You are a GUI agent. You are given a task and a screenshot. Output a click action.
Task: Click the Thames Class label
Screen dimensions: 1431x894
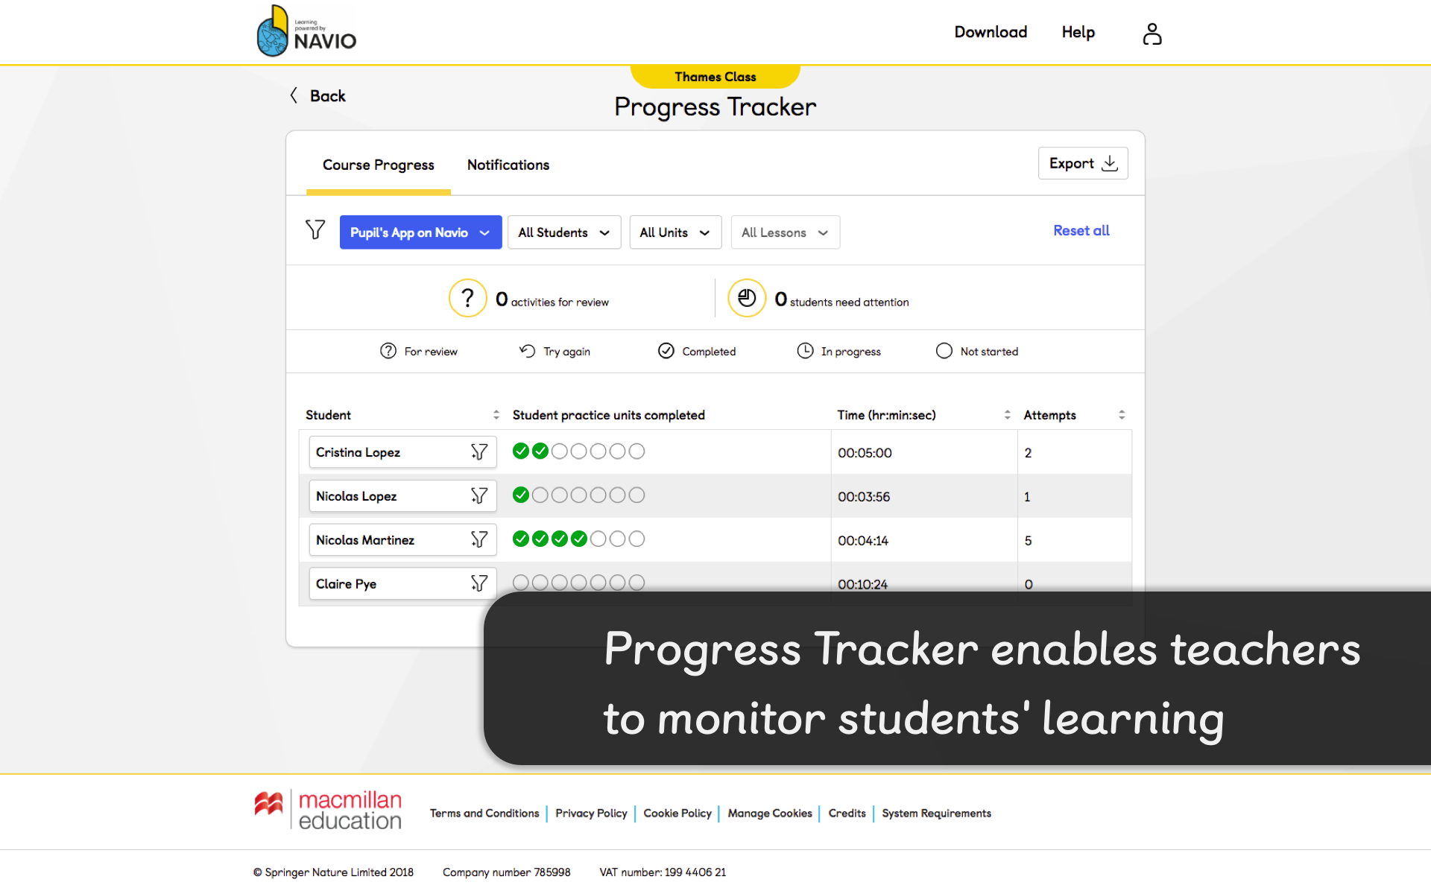[x=715, y=77]
